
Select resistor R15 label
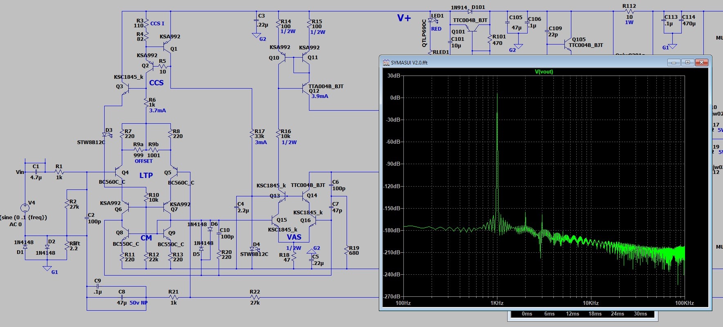[x=317, y=21]
